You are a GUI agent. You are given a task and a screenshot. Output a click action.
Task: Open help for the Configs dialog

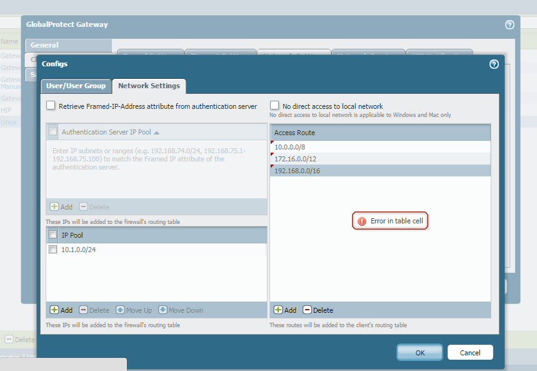point(493,64)
